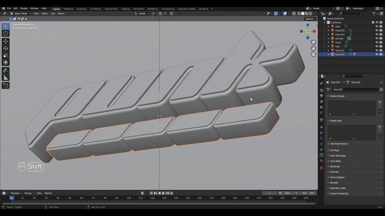Open the viewport Add menu
Image resolution: width=385 pixels, height=216 pixels.
click(x=53, y=13)
